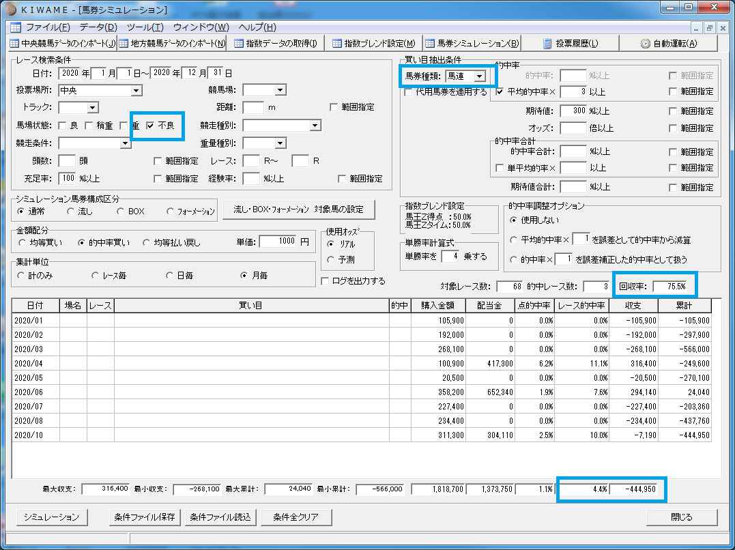Click the 単勝率を乗する exponent field
735x550 pixels.
click(x=450, y=257)
